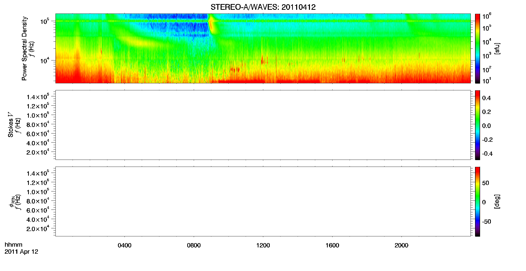Click the -0.4 value on Stokes colorbar
This screenshot has width=526, height=271.
pyautogui.click(x=487, y=154)
